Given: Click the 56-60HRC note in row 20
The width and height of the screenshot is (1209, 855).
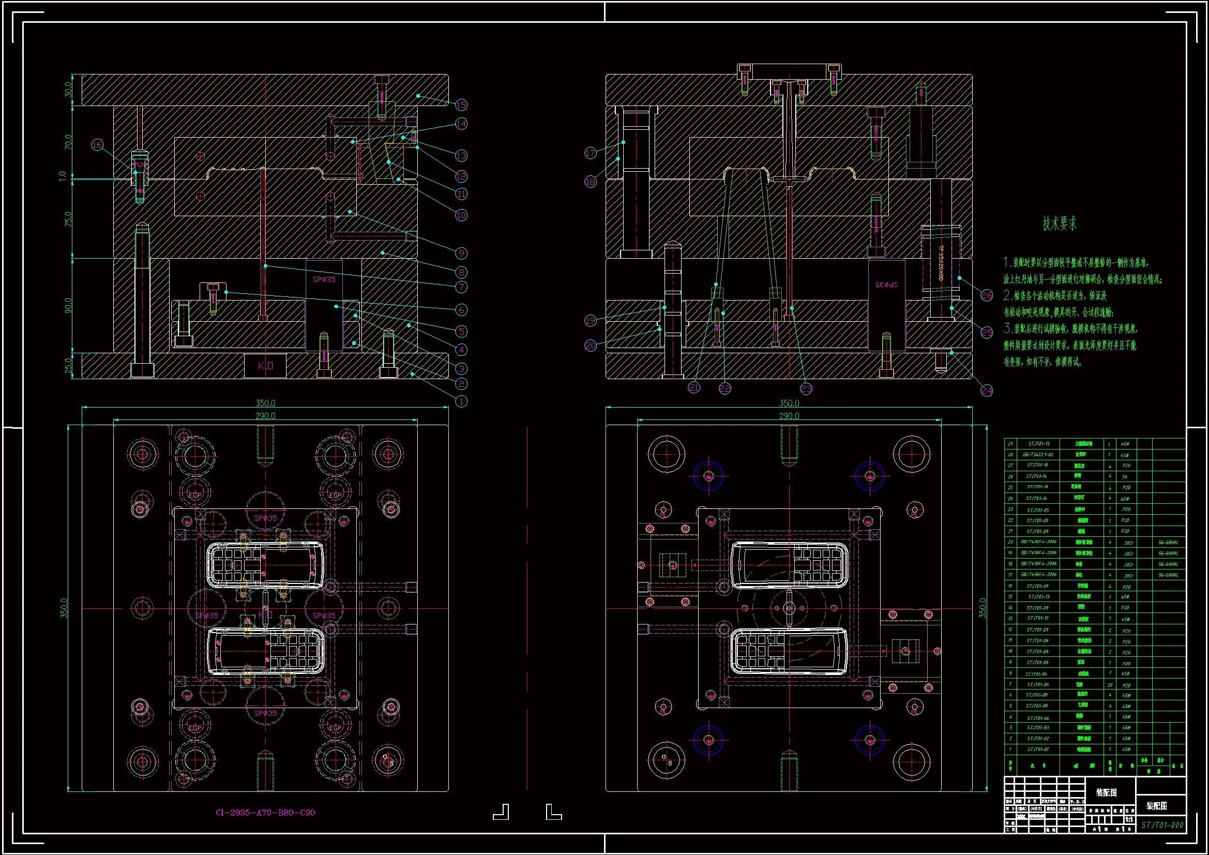Looking at the screenshot, I should point(1168,542).
